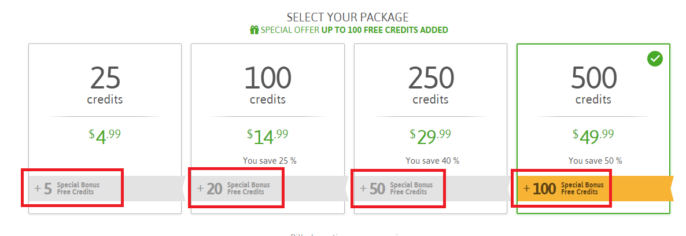Click the 250 credits number
Viewport: 686px width, 236px height.
coord(430,78)
